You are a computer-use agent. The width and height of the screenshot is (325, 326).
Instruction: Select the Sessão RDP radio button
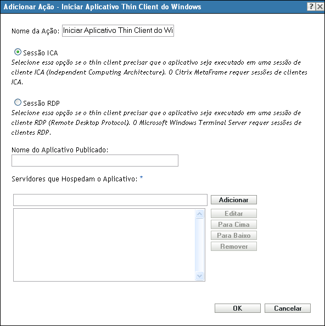point(18,102)
